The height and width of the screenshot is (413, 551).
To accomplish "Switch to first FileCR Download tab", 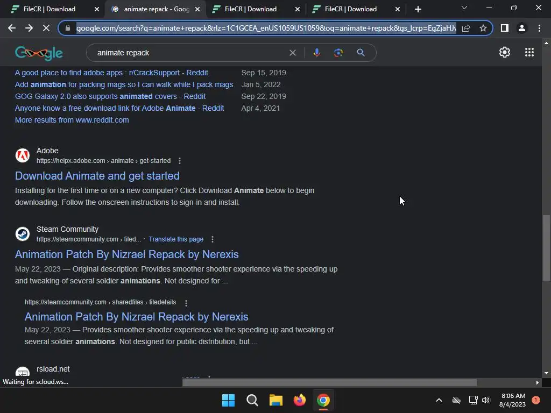I will (x=50, y=9).
